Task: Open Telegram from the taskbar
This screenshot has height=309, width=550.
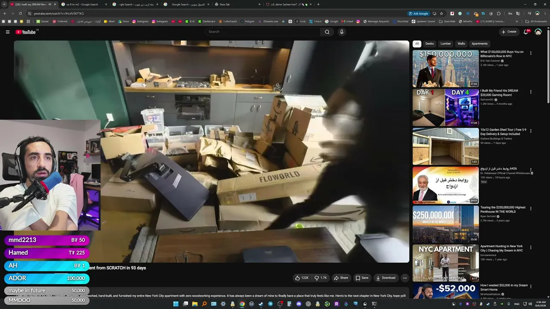Action: point(270,304)
